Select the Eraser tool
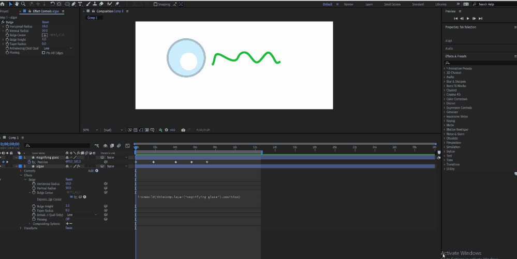The image size is (517, 259). (x=101, y=4)
